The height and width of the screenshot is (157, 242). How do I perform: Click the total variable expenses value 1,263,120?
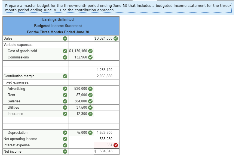tap(105, 70)
